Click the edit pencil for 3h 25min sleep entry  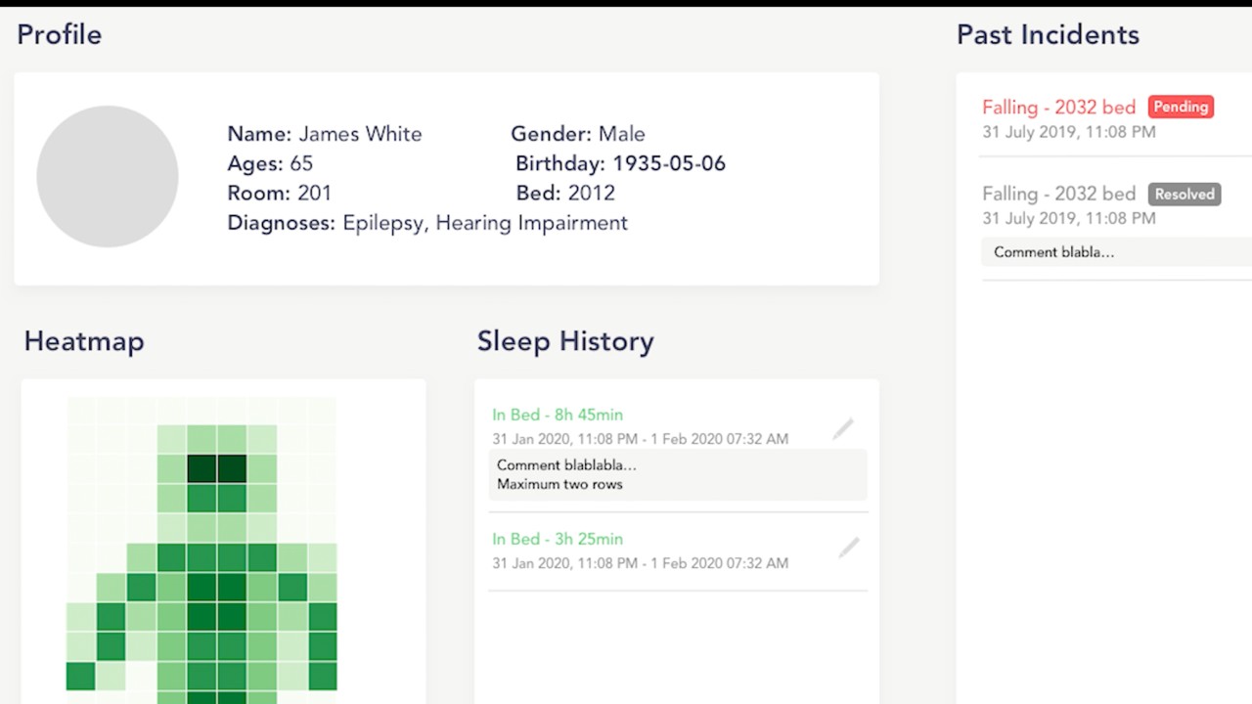pyautogui.click(x=848, y=548)
